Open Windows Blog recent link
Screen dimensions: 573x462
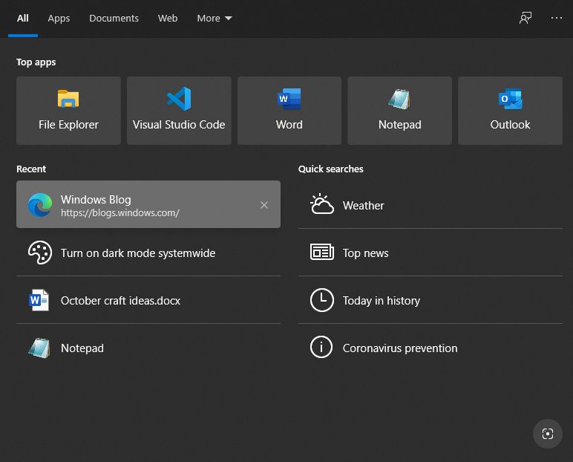click(x=148, y=204)
